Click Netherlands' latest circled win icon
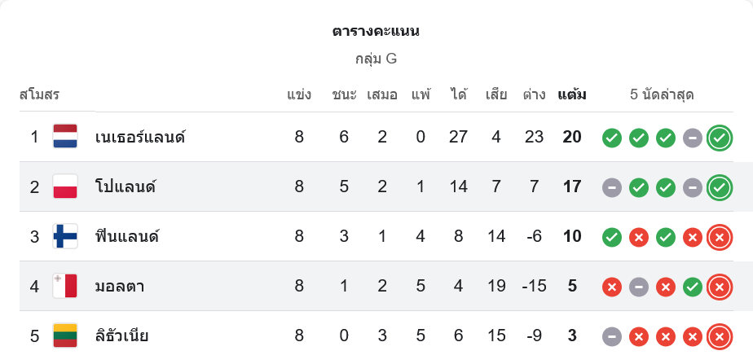 pos(719,138)
